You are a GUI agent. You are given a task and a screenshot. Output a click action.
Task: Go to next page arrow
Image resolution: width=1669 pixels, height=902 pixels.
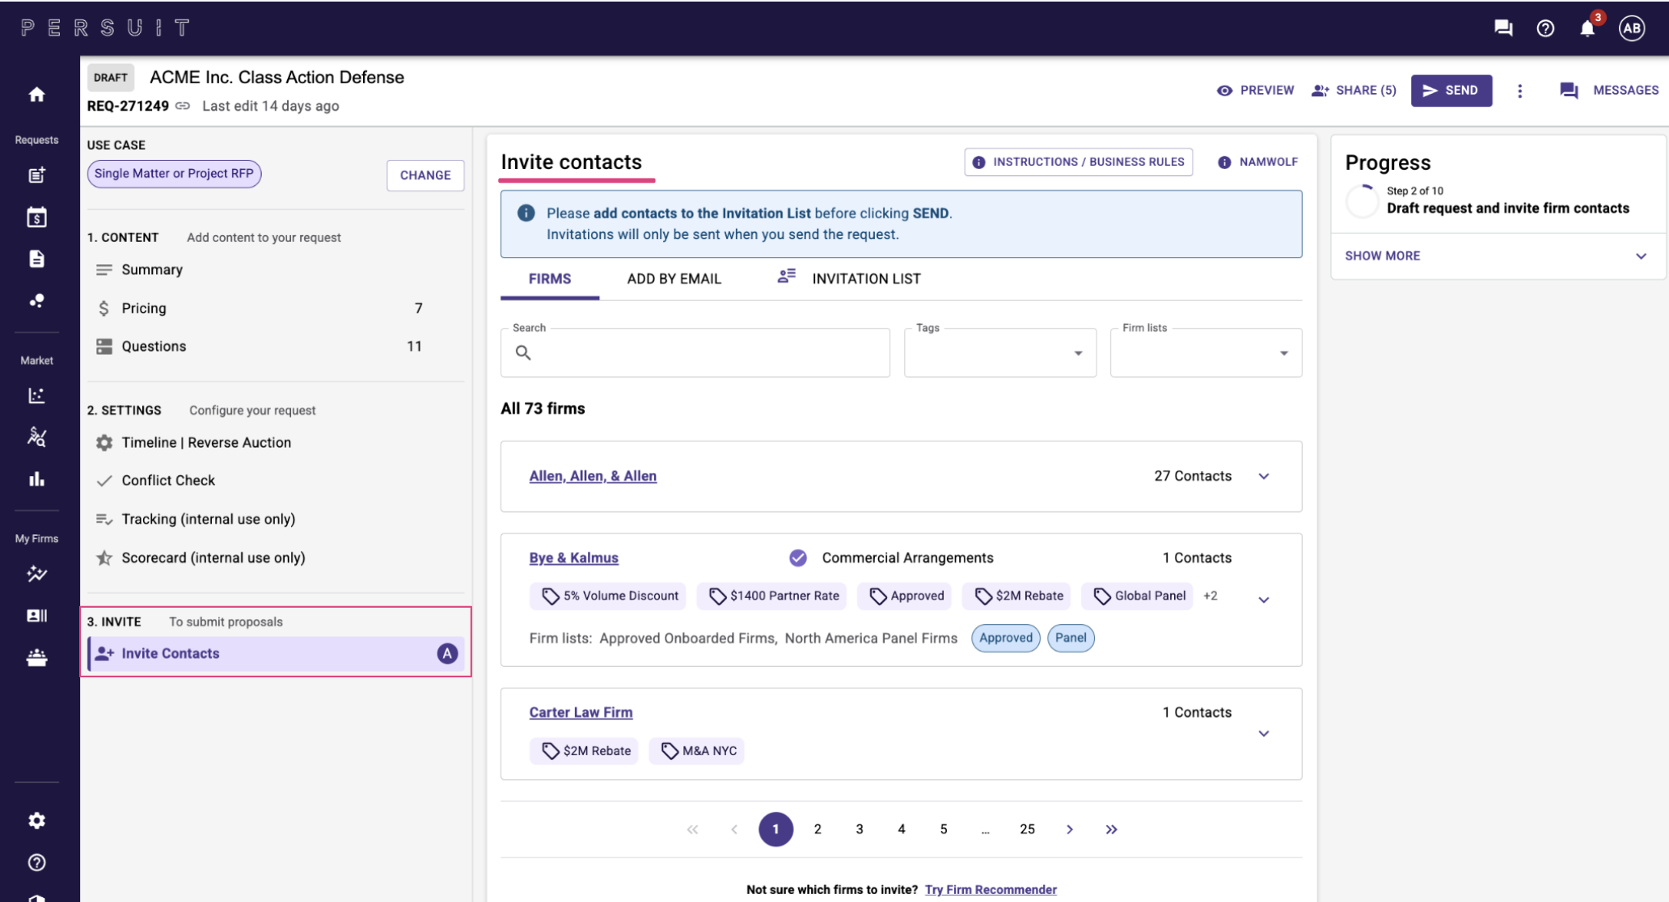1069,829
